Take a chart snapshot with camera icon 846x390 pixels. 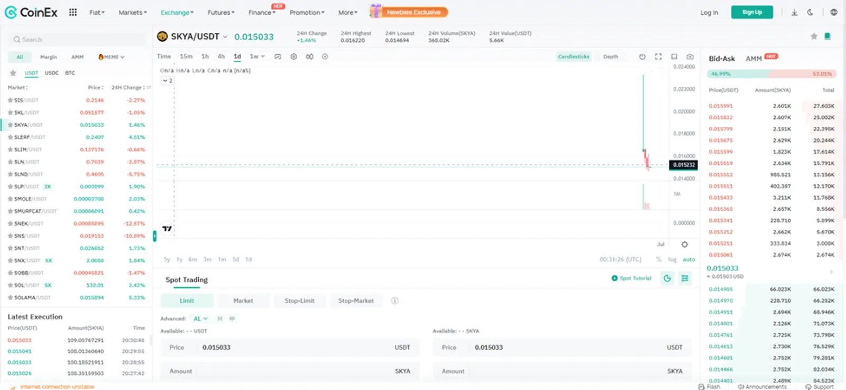pyautogui.click(x=690, y=57)
